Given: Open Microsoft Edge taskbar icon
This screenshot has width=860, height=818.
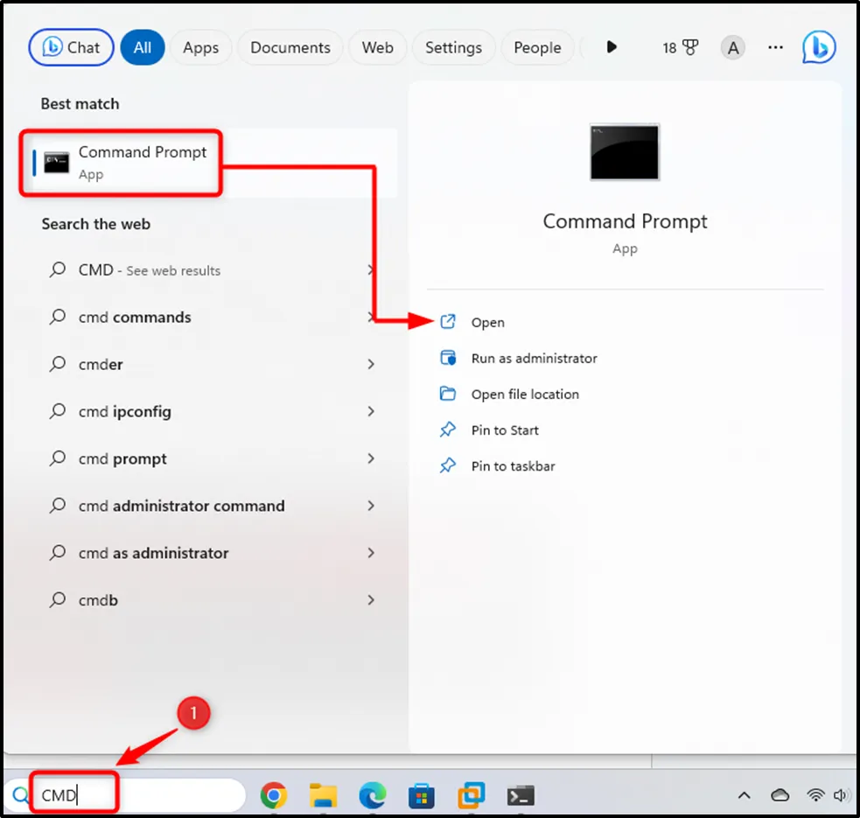Looking at the screenshot, I should 373,795.
